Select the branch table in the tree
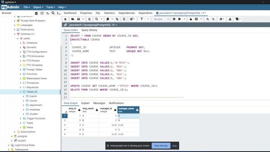 point(33,96)
